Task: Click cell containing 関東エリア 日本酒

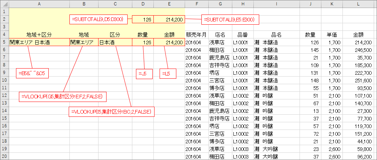Action: [39, 42]
